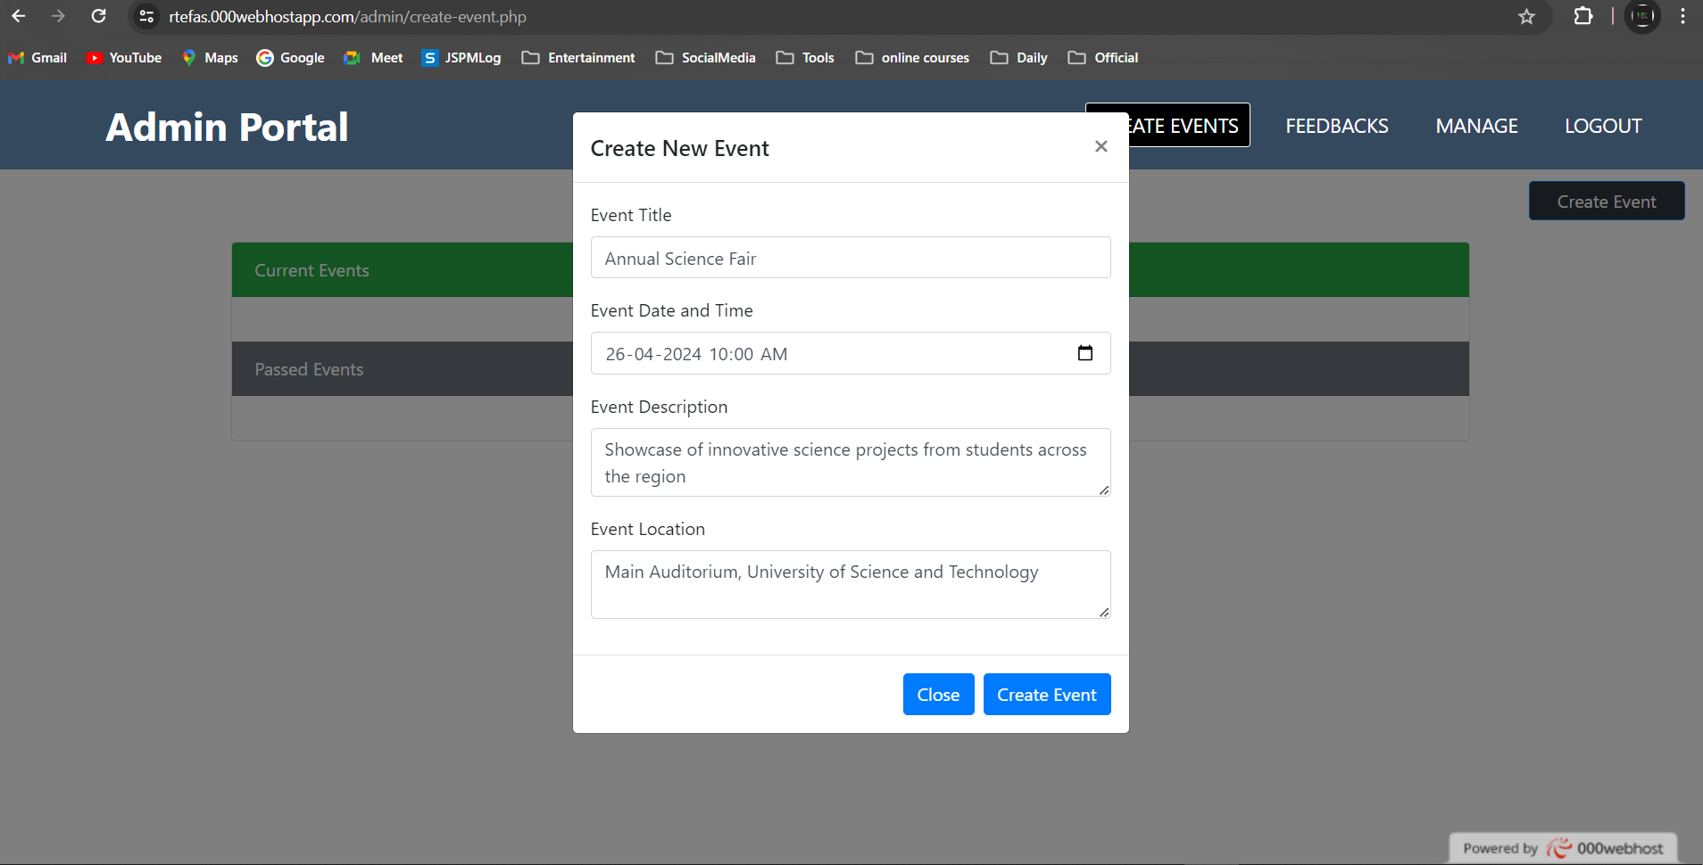Expand the online courses bookmarks folder

click(912, 57)
